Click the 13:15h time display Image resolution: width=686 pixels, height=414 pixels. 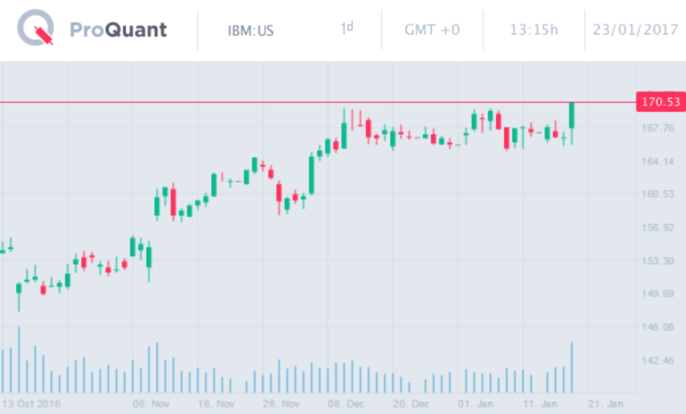[x=534, y=30]
